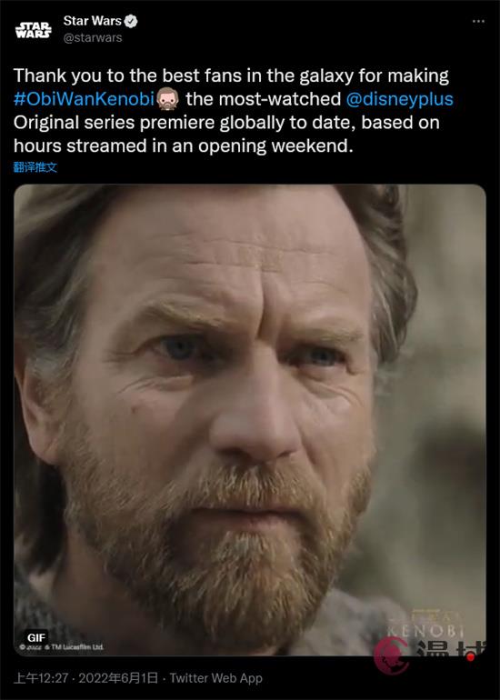Viewport: 500px width, 700px height.
Task: Click the Twitter Web App source label
Action: click(216, 678)
